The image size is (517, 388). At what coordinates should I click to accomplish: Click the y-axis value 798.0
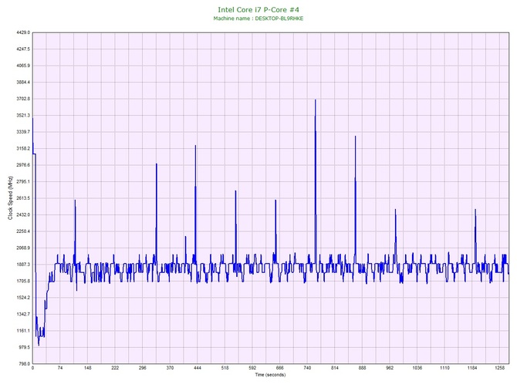coord(25,364)
